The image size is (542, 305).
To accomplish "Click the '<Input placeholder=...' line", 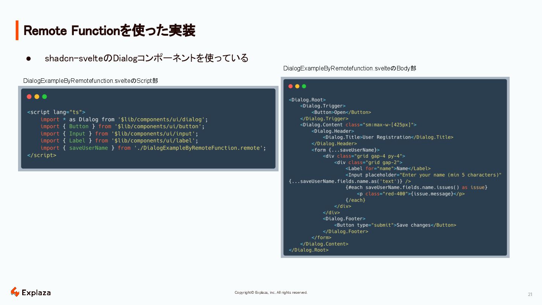I will coord(423,175).
